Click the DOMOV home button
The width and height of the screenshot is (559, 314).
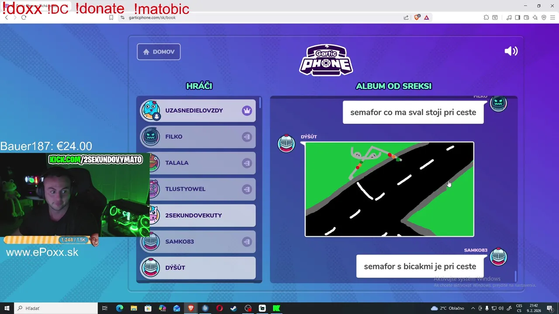(159, 51)
